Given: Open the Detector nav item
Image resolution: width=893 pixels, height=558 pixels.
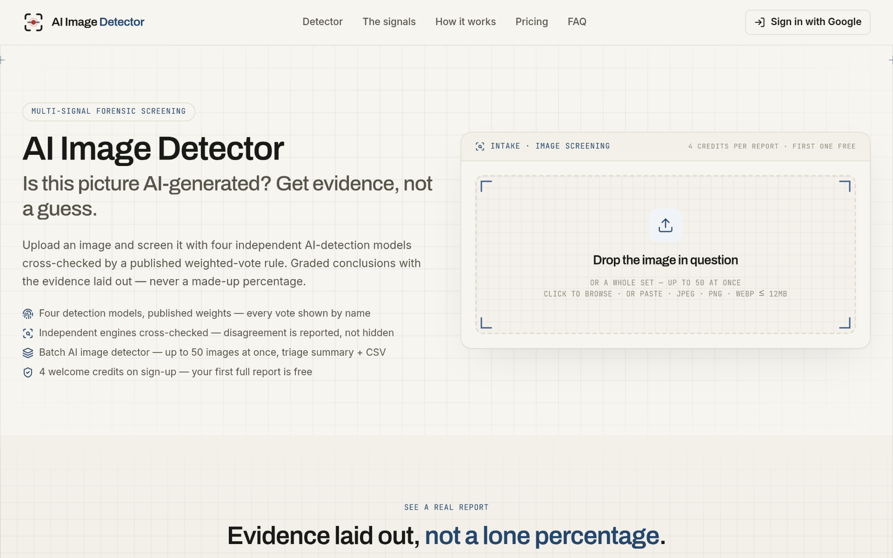Looking at the screenshot, I should 322,22.
